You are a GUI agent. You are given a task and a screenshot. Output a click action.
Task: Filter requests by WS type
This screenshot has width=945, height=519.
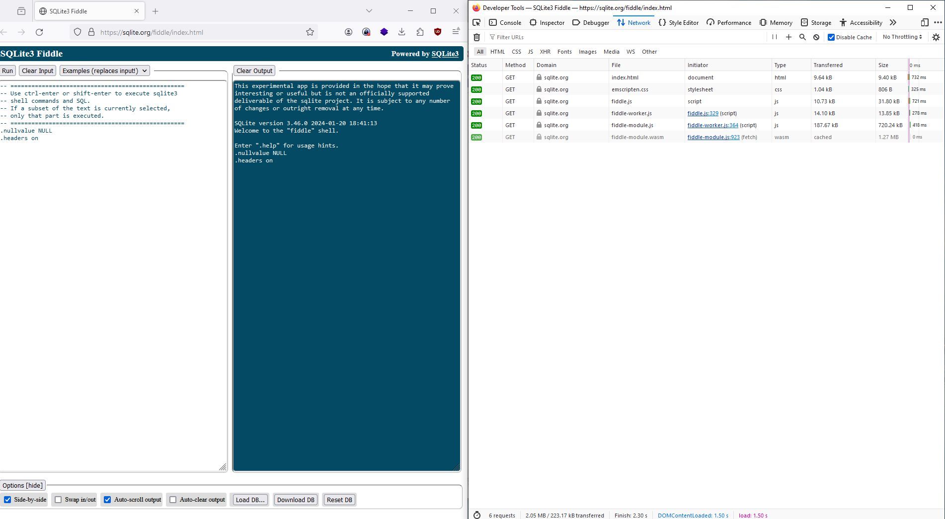[630, 52]
